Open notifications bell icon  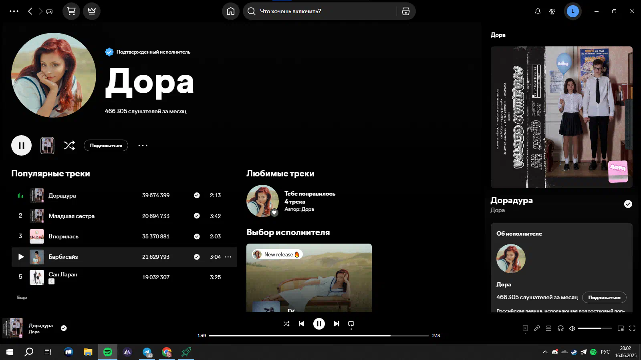click(538, 11)
